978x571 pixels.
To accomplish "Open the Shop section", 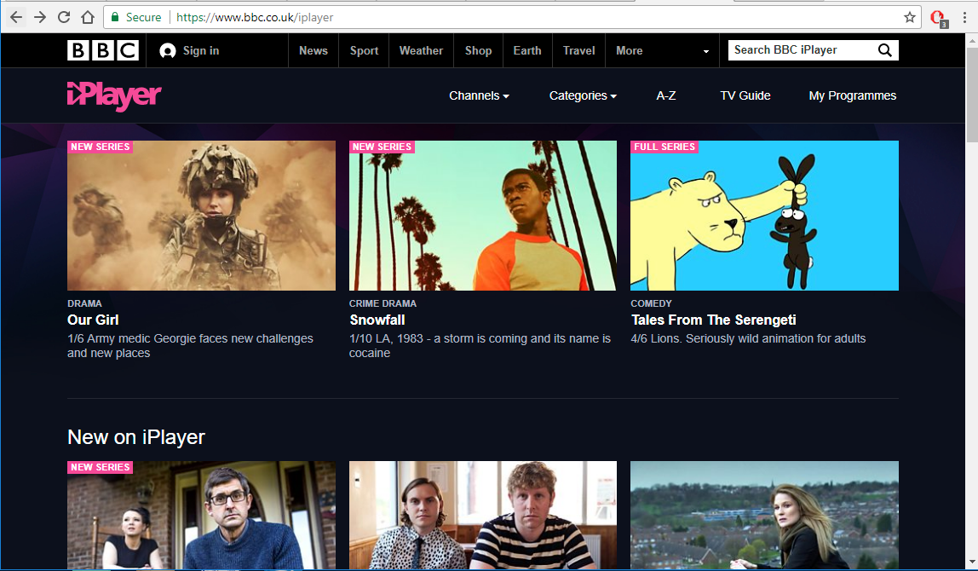I will [479, 50].
